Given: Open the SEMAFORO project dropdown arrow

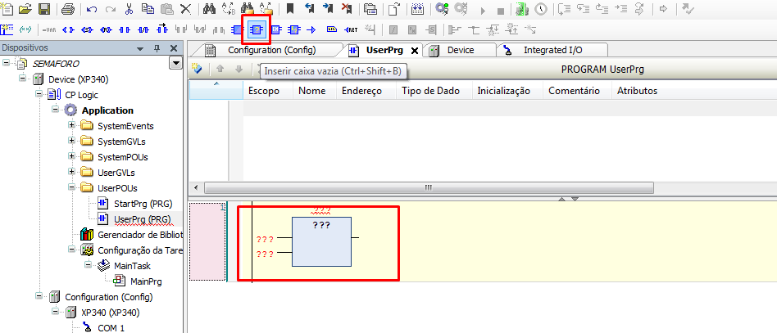Looking at the screenshot, I should click(x=175, y=64).
